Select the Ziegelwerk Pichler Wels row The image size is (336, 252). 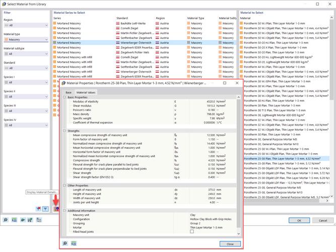pyautogui.click(x=144, y=52)
